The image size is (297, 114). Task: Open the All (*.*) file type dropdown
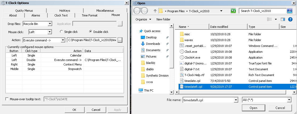pos(289,100)
